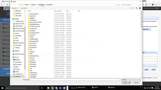Screen dimensions: 161x90
Task: Select This PC in the breadcrumb
Action: tap(27, 5)
